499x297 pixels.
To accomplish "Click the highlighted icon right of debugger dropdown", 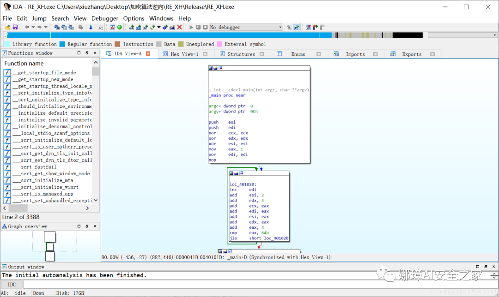I will [296, 27].
